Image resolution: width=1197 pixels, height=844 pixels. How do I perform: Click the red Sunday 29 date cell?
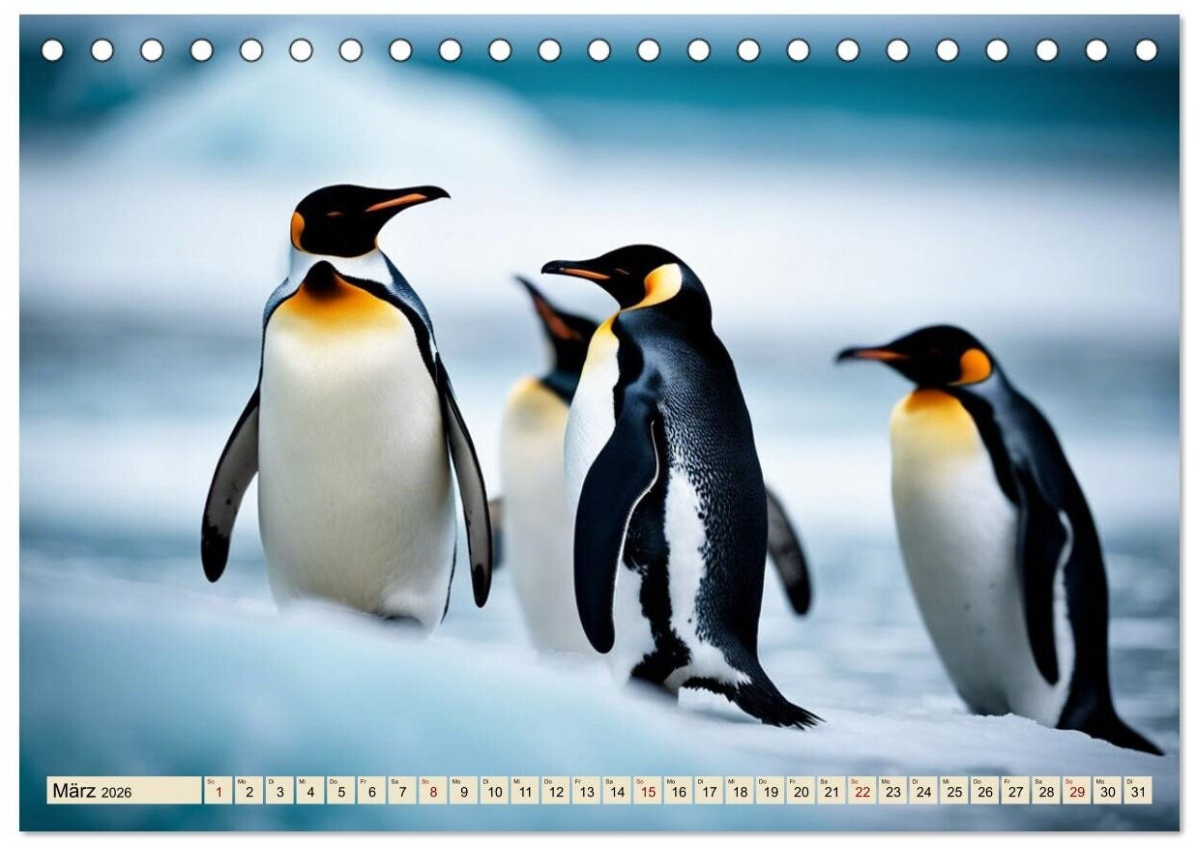coord(1076,791)
